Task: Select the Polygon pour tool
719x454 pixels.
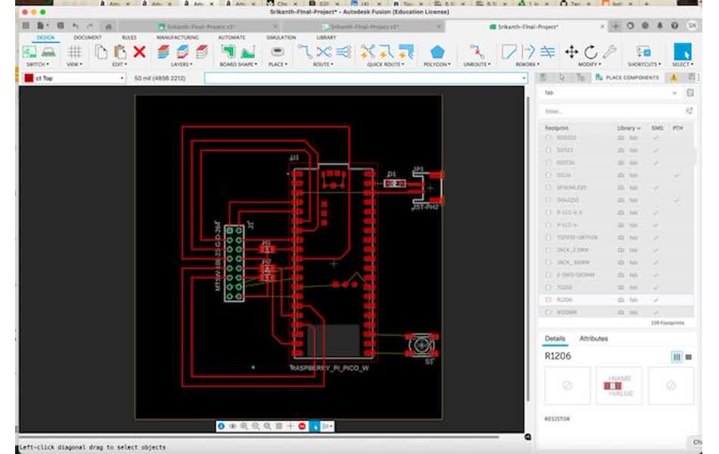Action: (437, 52)
